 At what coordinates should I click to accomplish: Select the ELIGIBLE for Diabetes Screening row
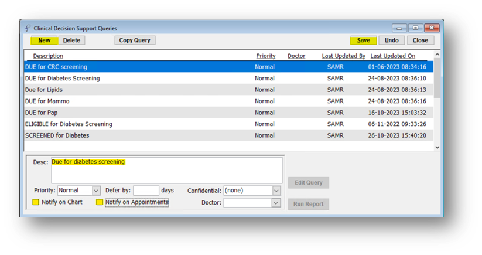tap(229, 124)
